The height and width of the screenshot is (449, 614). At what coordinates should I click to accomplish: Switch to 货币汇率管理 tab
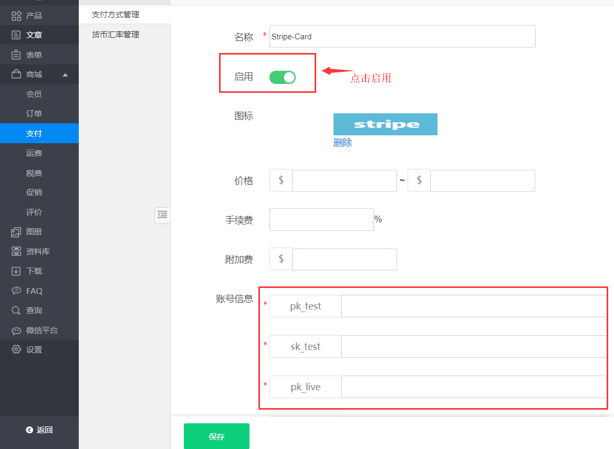point(116,35)
